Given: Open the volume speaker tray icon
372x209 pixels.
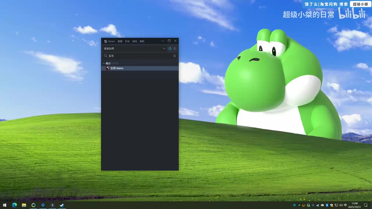Looking at the screenshot, I should [x=341, y=205].
